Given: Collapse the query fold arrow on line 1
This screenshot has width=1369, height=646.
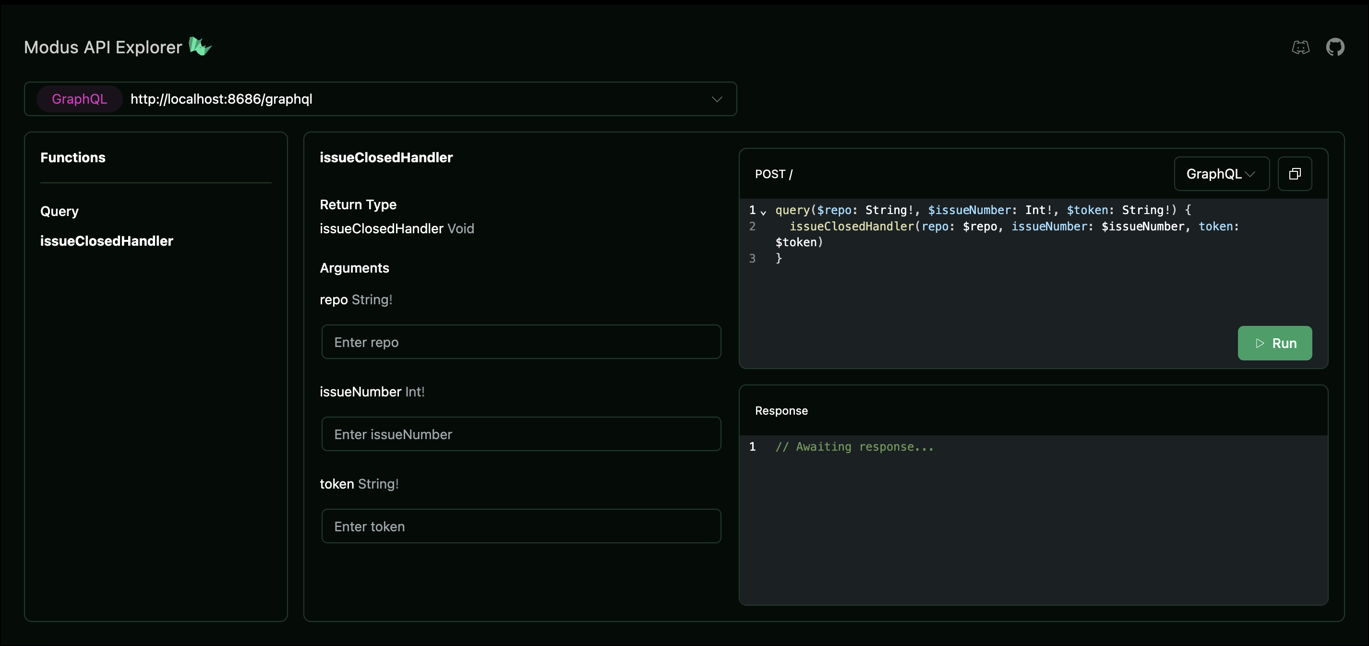Looking at the screenshot, I should [763, 212].
